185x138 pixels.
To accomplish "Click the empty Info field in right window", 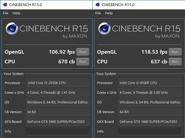I will (x=150, y=131).
